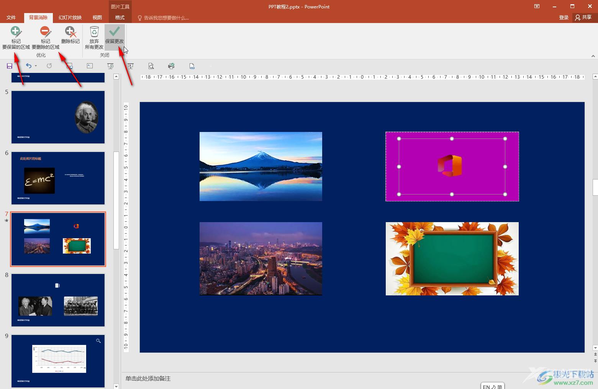Screen dimensions: 598x389
Task: Select the autumn leaves chalkboard picture
Action: coord(452,259)
